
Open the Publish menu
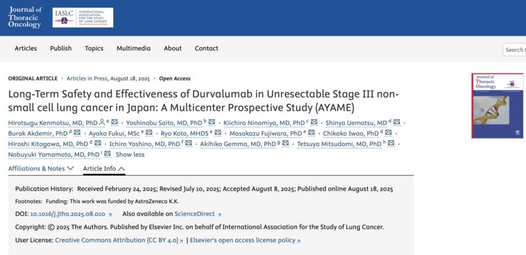point(61,49)
